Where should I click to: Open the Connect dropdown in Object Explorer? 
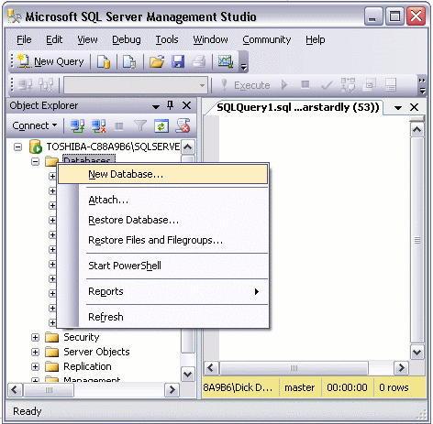pos(35,125)
